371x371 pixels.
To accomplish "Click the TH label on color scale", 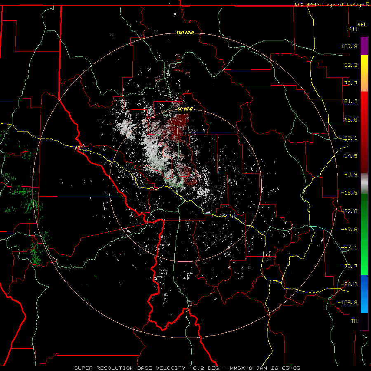I will [354, 321].
